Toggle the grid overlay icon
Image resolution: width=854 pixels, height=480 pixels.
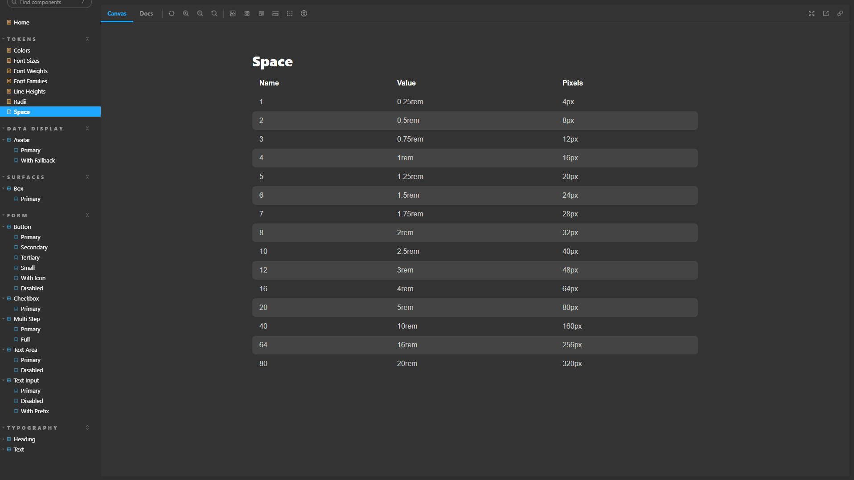247,13
